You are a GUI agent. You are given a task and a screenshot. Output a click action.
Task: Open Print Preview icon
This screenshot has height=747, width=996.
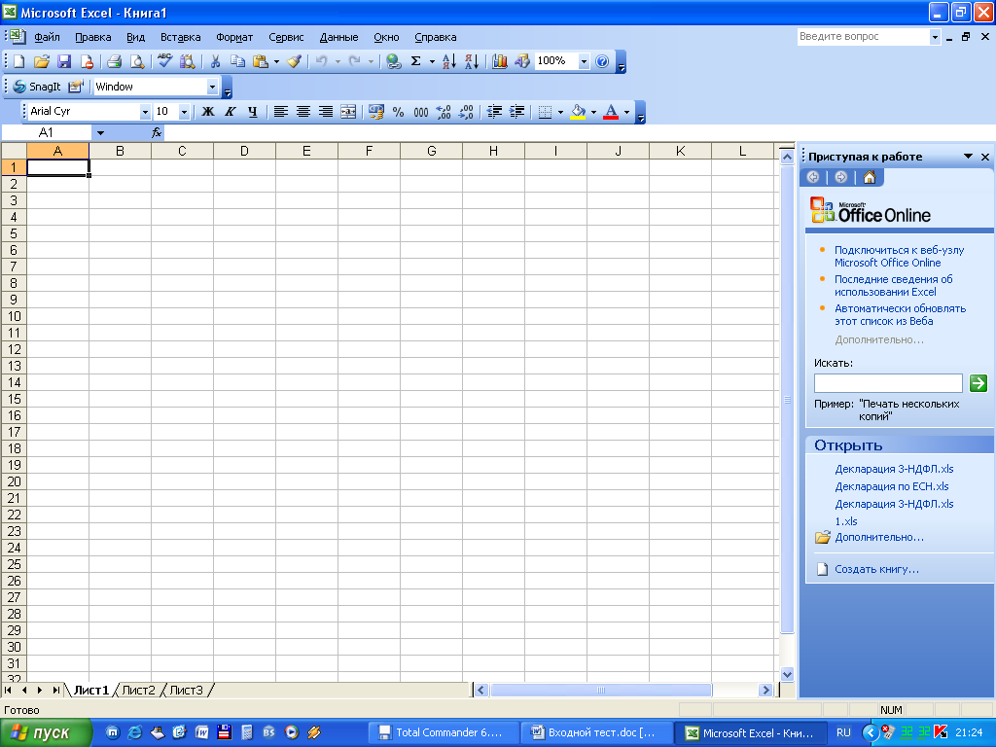137,61
